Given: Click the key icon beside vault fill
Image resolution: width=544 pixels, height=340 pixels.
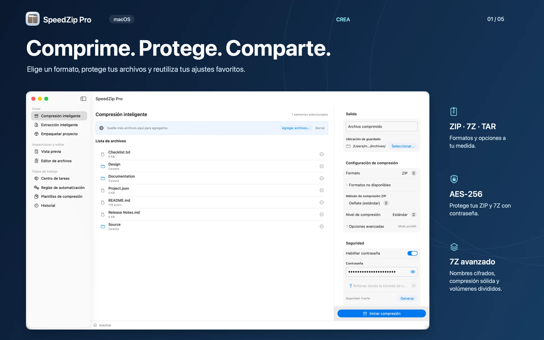Looking at the screenshot, I should pos(351,286).
